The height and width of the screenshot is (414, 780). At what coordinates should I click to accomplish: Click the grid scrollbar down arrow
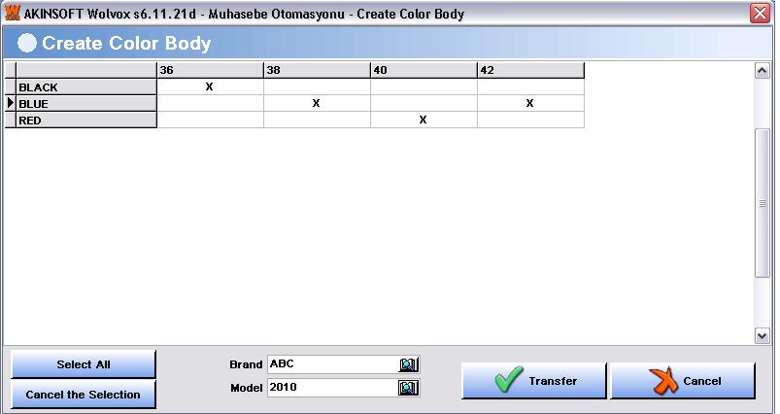click(763, 336)
